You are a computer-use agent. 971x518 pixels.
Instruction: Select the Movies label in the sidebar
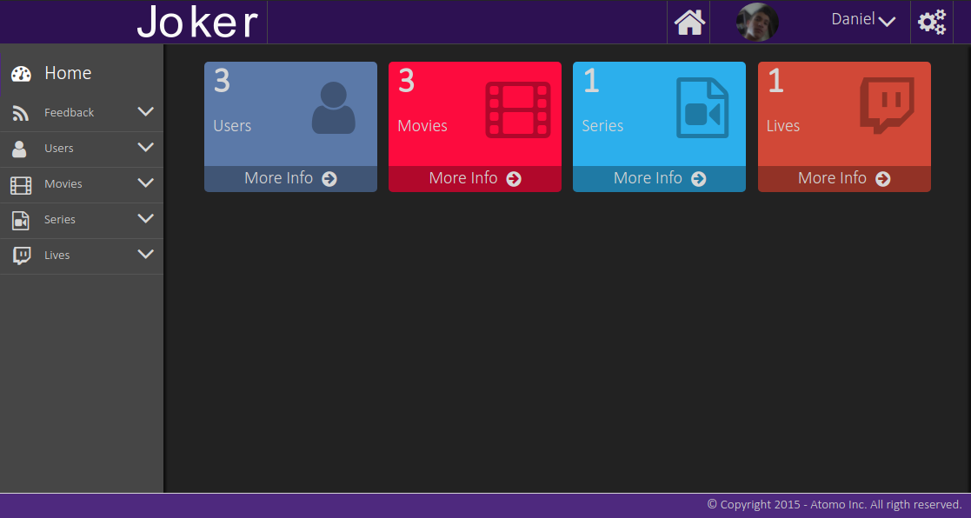63,184
